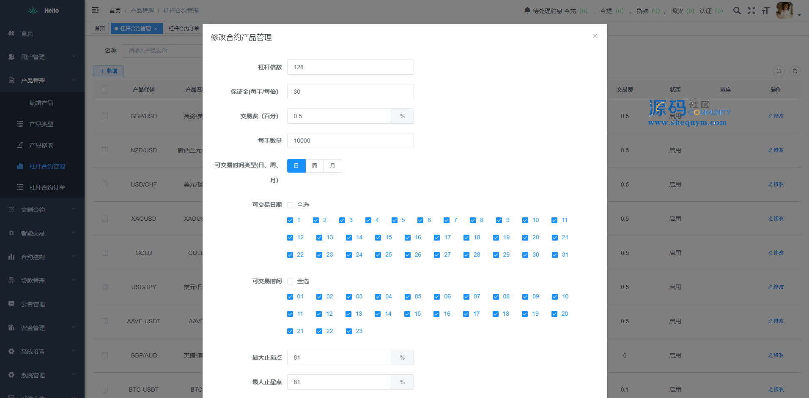Open 产品类型 list icon item
The width and height of the screenshot is (809, 398).
tap(20, 124)
